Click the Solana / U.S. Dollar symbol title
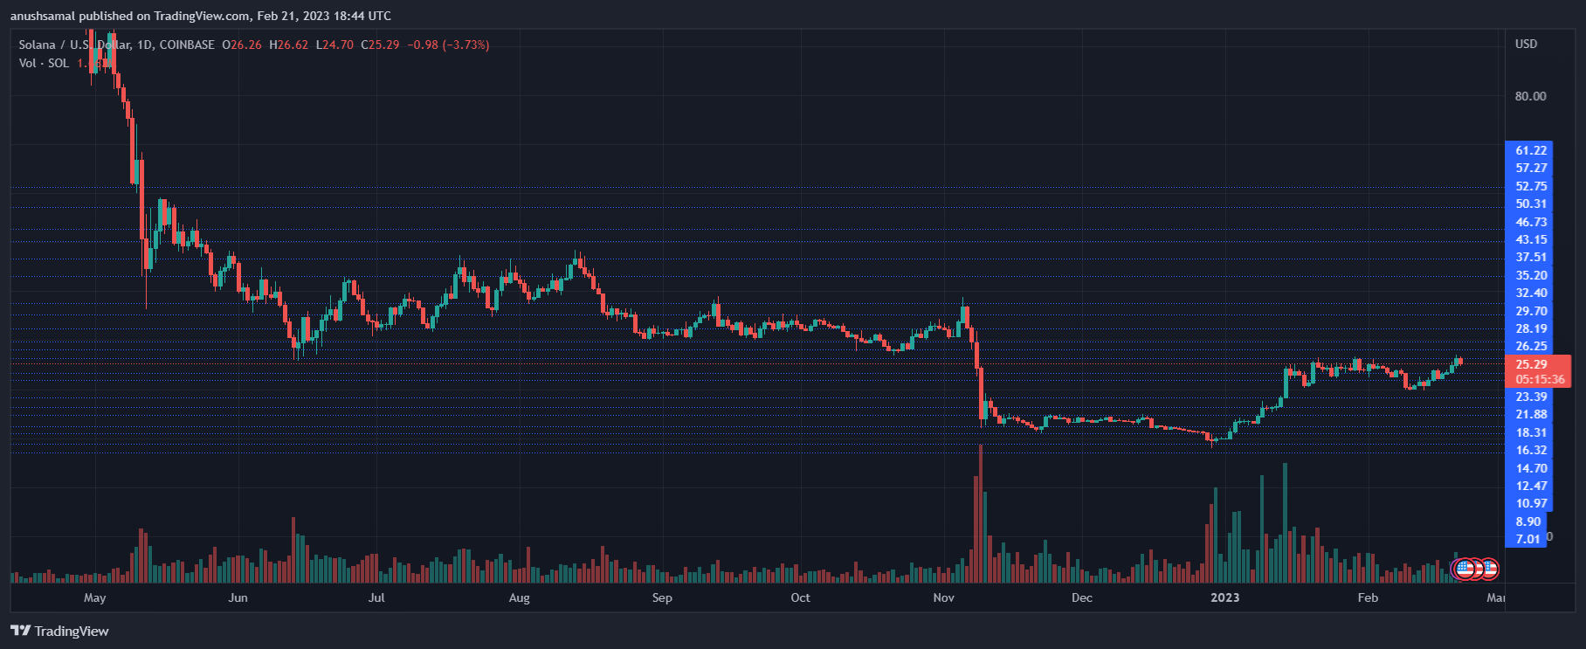Screen dimensions: 1586x649 (x=74, y=45)
